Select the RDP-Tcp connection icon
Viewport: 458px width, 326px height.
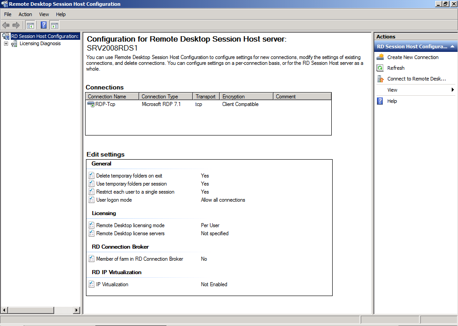click(x=91, y=104)
